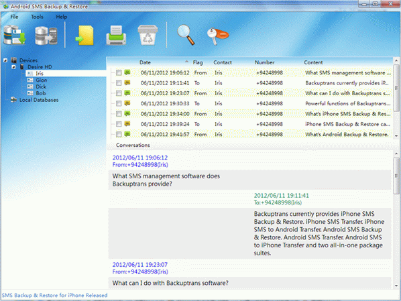The image size is (401, 301).
Task: Click green message icon for 19:23:07 row
Action: [127, 93]
